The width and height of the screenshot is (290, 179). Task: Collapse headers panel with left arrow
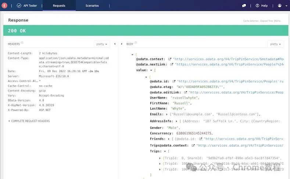[115, 44]
